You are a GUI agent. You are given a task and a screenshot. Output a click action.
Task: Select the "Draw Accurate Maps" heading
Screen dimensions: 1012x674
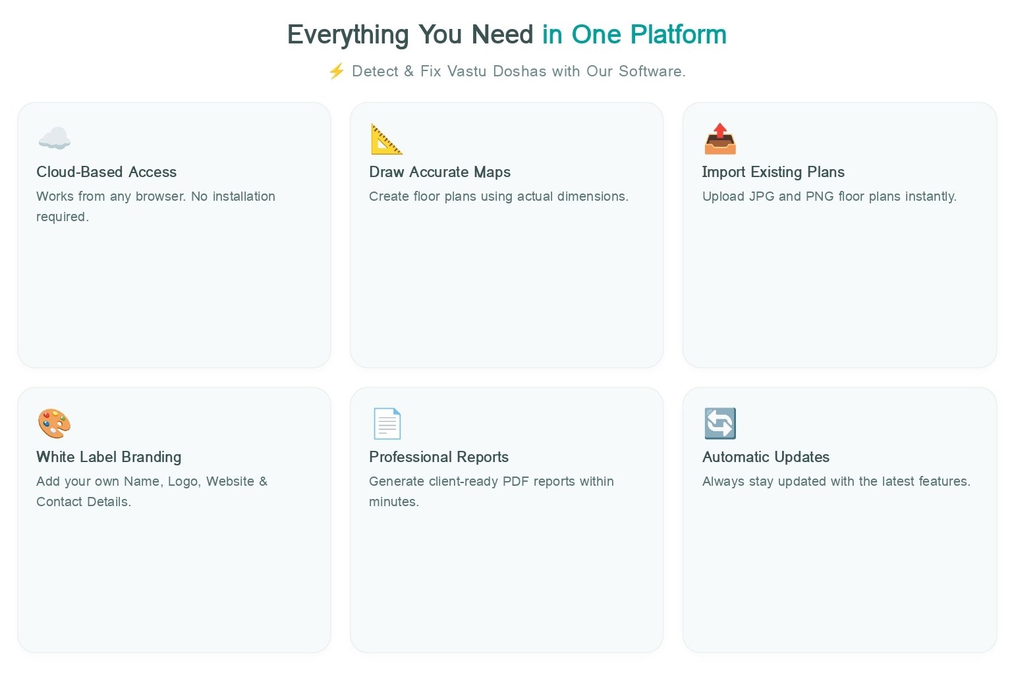(440, 172)
